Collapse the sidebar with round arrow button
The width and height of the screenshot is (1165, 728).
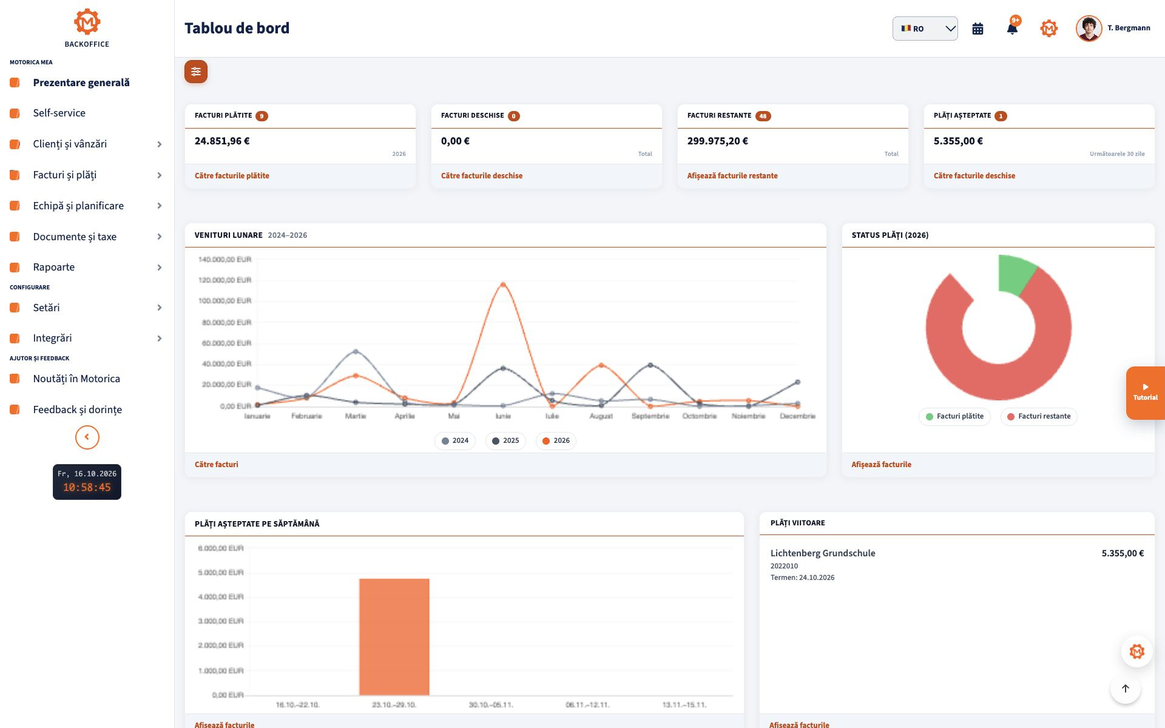pos(87,437)
